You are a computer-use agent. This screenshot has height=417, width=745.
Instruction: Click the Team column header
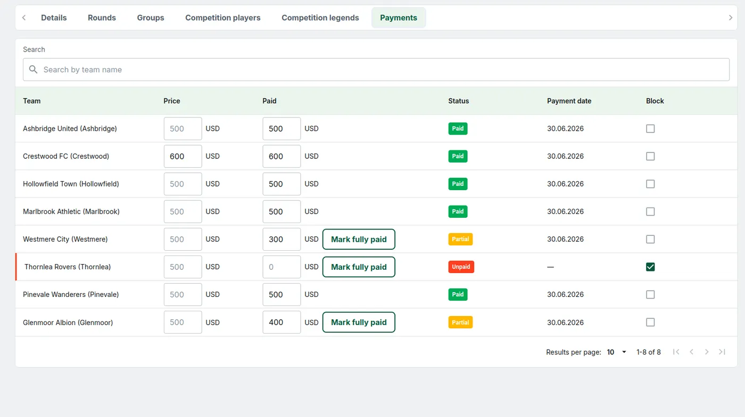(x=32, y=101)
